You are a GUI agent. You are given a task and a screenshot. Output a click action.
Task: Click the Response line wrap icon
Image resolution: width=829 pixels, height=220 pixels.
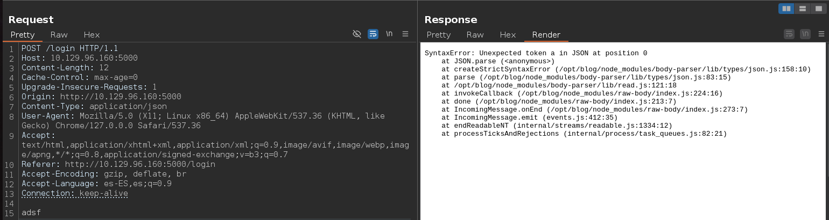click(x=789, y=34)
